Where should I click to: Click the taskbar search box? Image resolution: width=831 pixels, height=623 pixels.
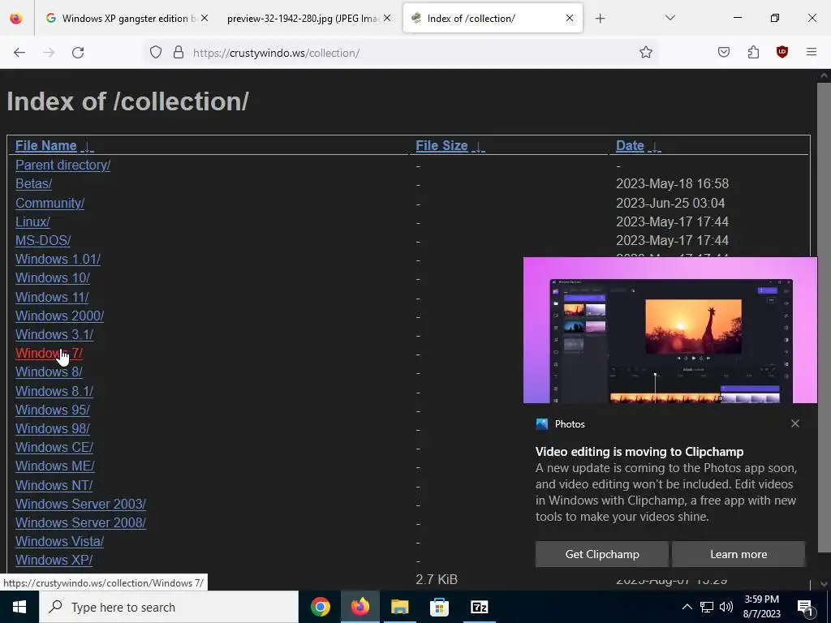[169, 607]
